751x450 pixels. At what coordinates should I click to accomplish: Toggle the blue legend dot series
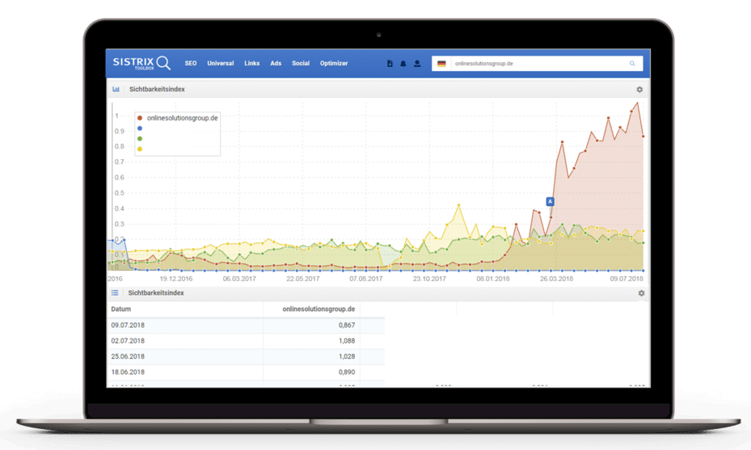[x=140, y=128]
